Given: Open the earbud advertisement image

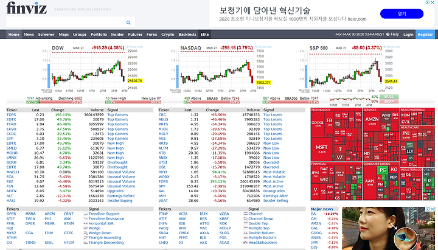Looking at the screenshot, I should [388, 229].
